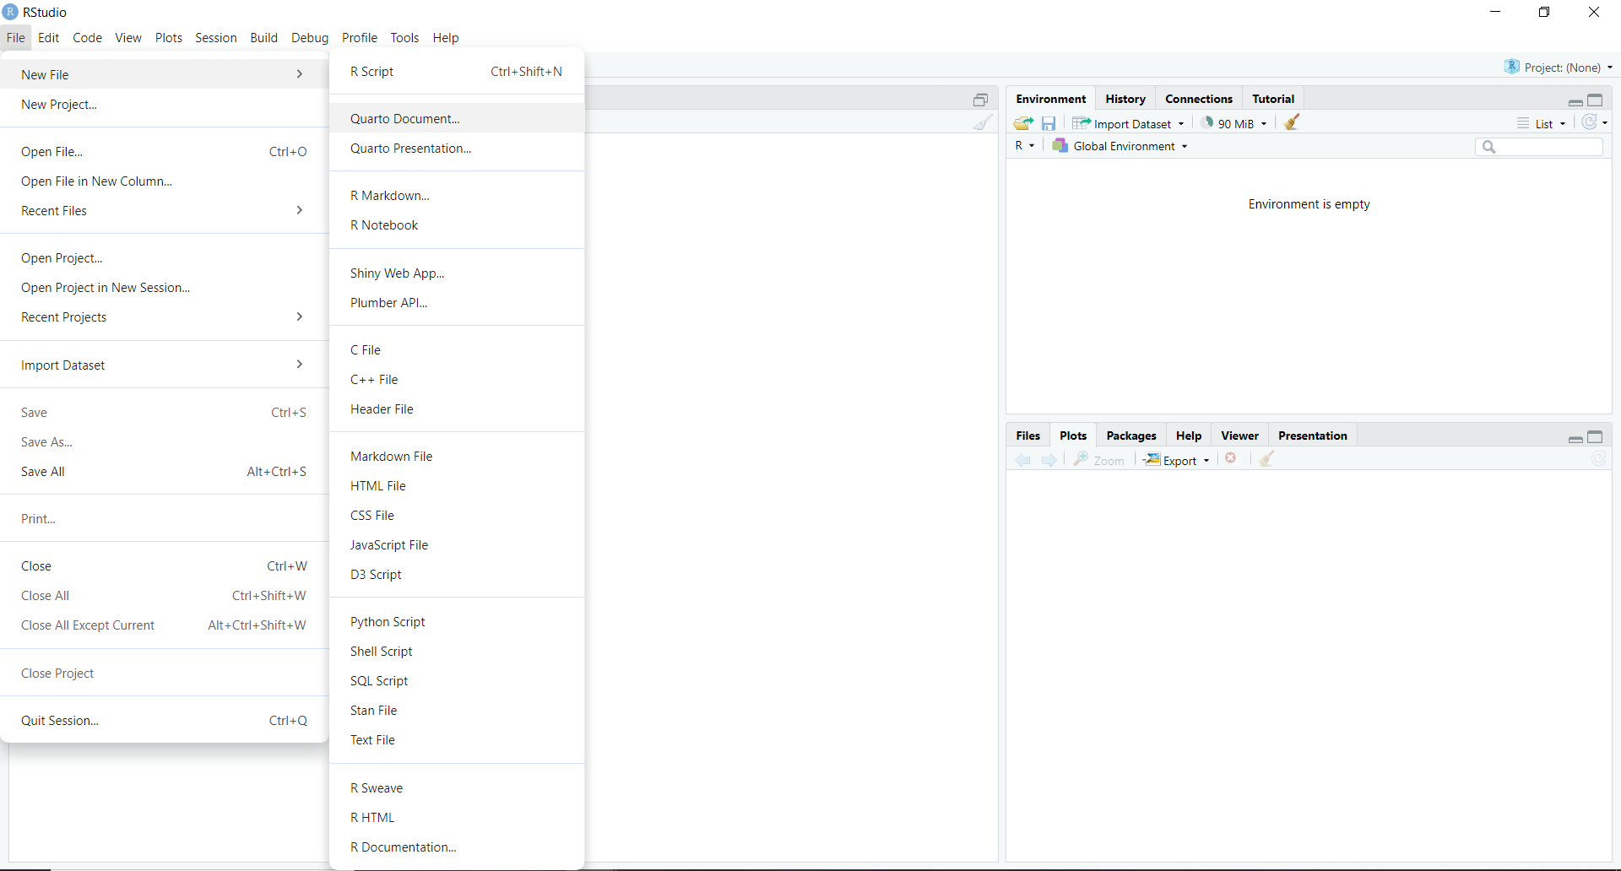Remove current plot red X icon
This screenshot has width=1621, height=871.
[x=1231, y=458]
